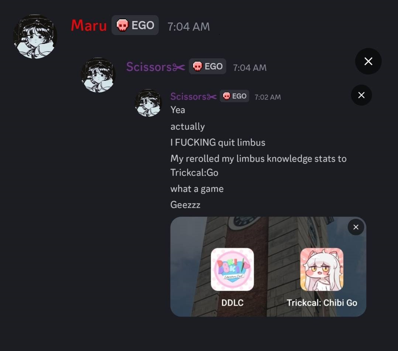This screenshot has height=351, width=398.
Task: Open the middle Scissors message avatar
Action: pyautogui.click(x=98, y=75)
